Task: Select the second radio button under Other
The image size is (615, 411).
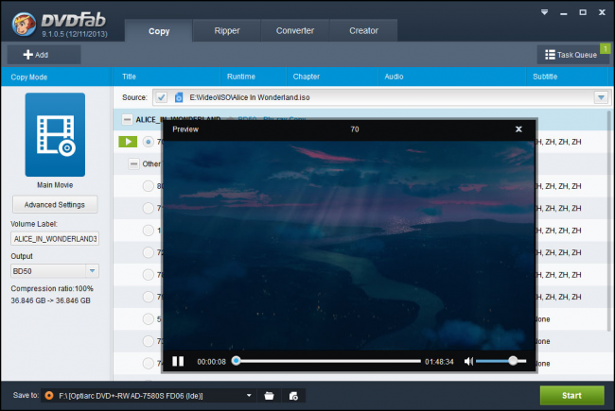Action: [148, 208]
